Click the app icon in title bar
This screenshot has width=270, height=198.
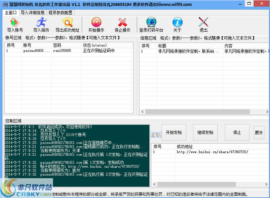pyautogui.click(x=5, y=4)
